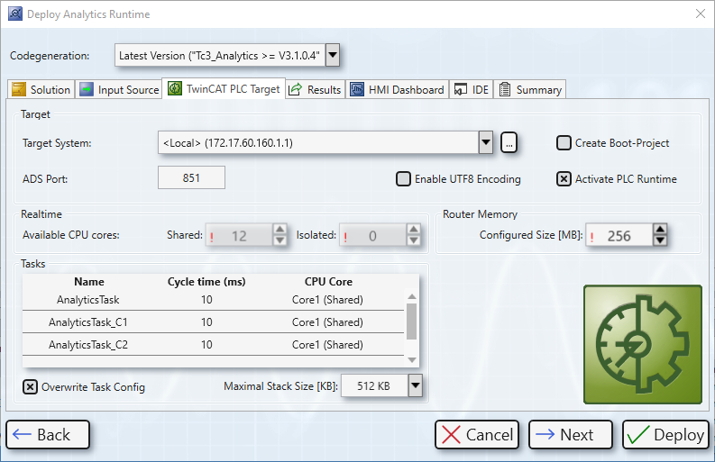
Task: Switch to the Summary tab
Action: tap(530, 89)
